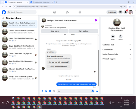Open Caiya conversation in the chat list

[x=19, y=47]
